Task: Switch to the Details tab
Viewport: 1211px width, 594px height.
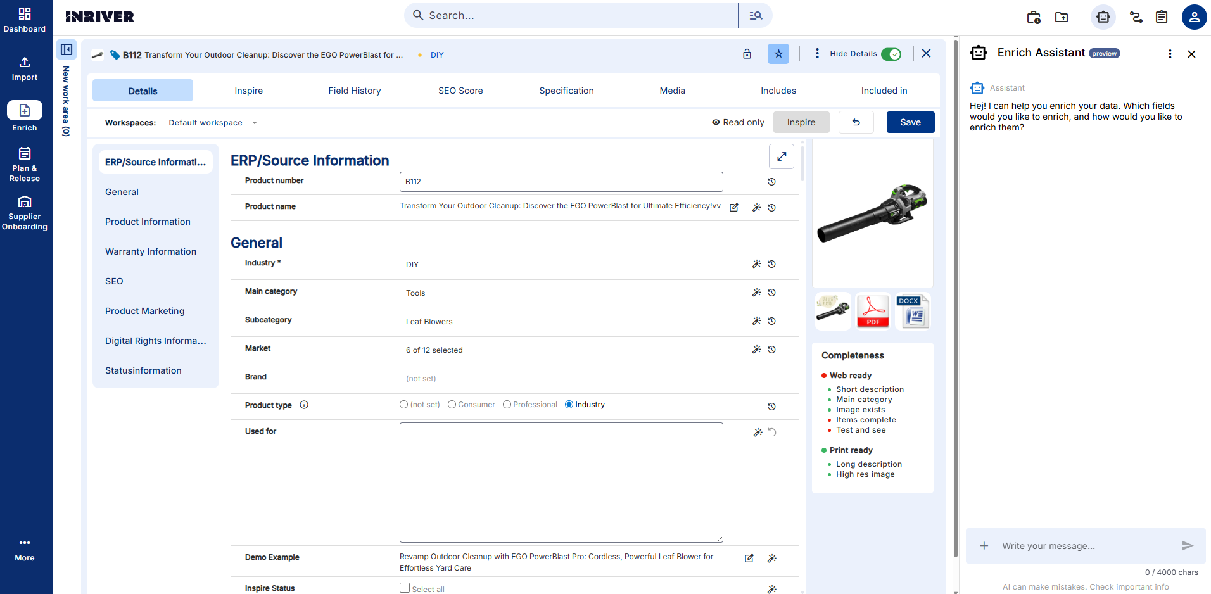Action: pos(143,91)
